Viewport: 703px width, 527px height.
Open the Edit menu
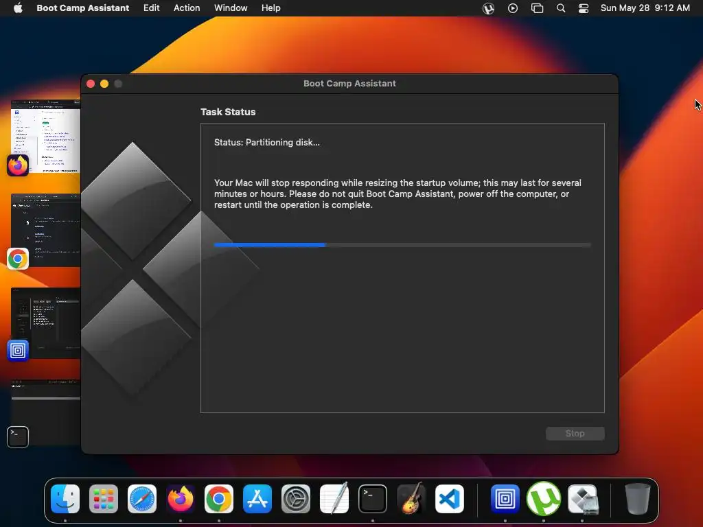(x=151, y=8)
